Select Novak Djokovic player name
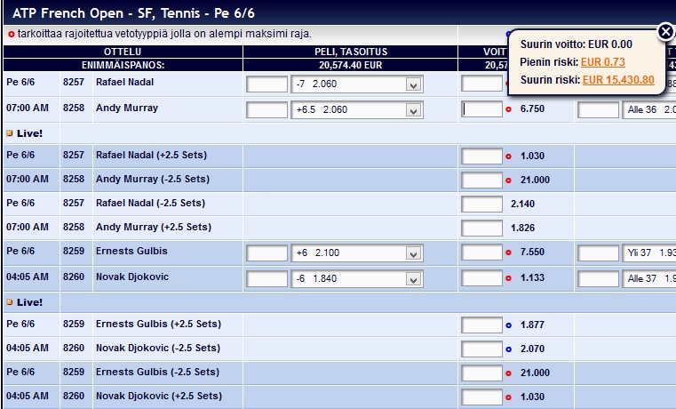The height and width of the screenshot is (409, 676). pos(132,277)
